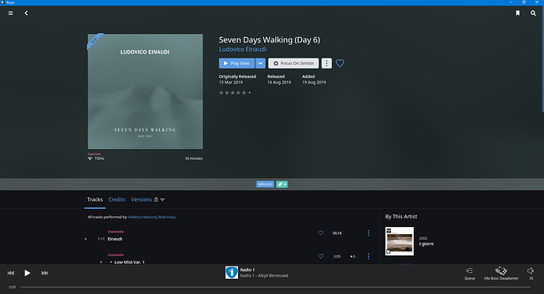Select the NEW AGE genre tag
This screenshot has height=294, width=544.
265,184
